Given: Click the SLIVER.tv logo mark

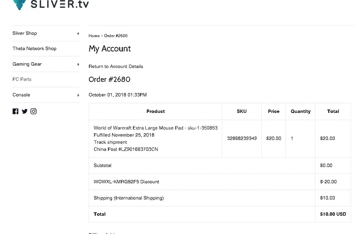Looking at the screenshot, I should pyautogui.click(x=19, y=4).
